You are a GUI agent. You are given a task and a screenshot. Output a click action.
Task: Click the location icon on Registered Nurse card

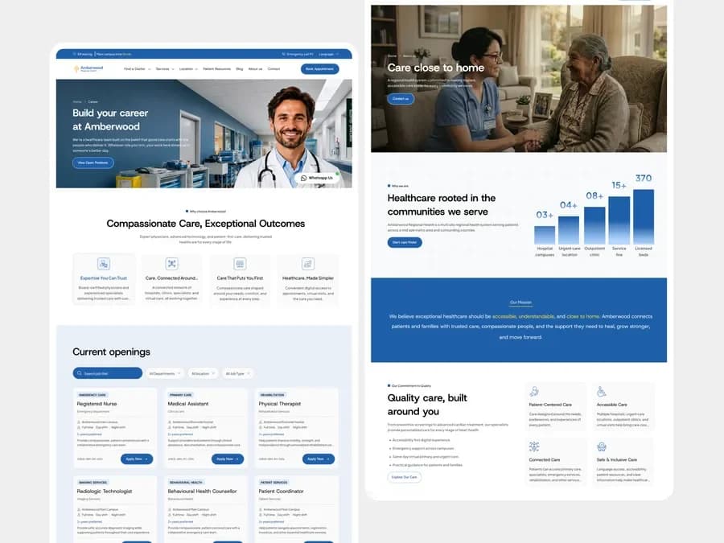[x=79, y=422]
